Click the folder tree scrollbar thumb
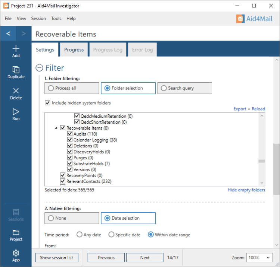This screenshot has height=267, width=280. [262, 161]
